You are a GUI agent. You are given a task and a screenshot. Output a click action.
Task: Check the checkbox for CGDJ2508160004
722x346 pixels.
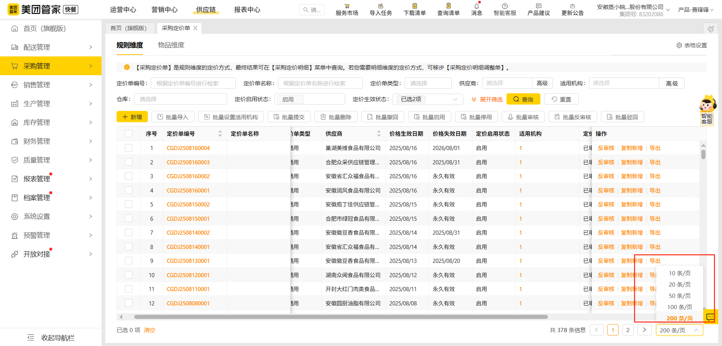coord(129,147)
